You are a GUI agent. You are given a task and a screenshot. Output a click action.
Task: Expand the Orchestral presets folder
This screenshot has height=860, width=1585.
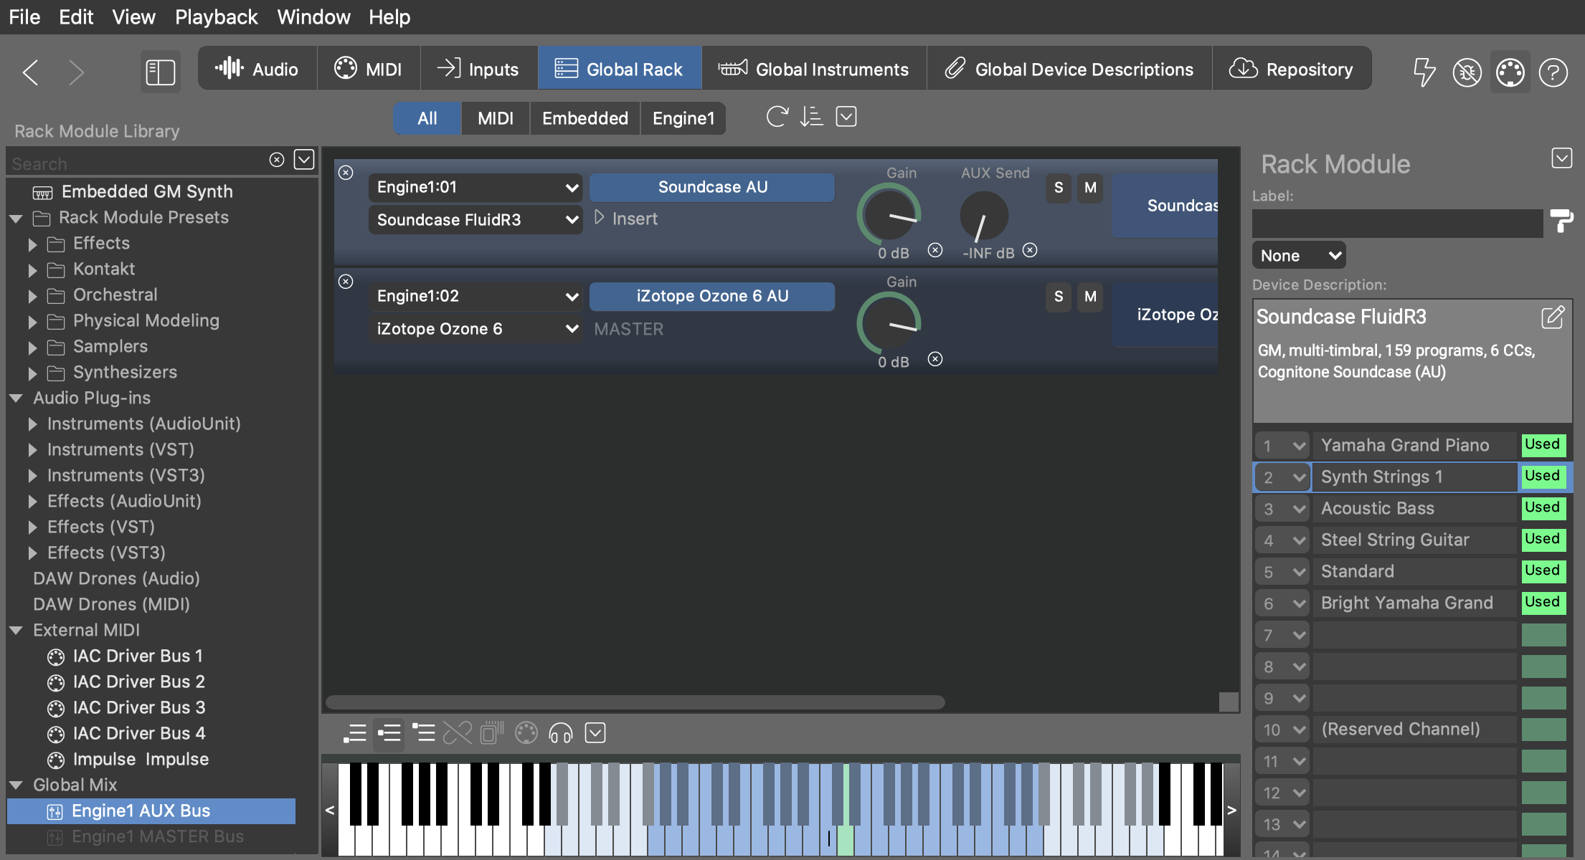click(x=32, y=295)
